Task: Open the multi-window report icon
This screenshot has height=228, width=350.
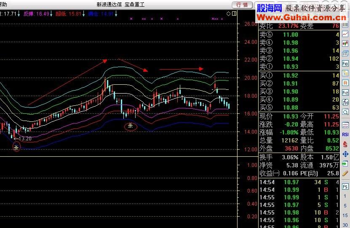Action: (x=345, y=54)
